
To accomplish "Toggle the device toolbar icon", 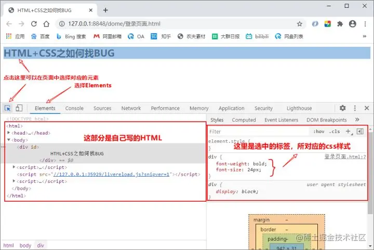I will click(x=19, y=108).
